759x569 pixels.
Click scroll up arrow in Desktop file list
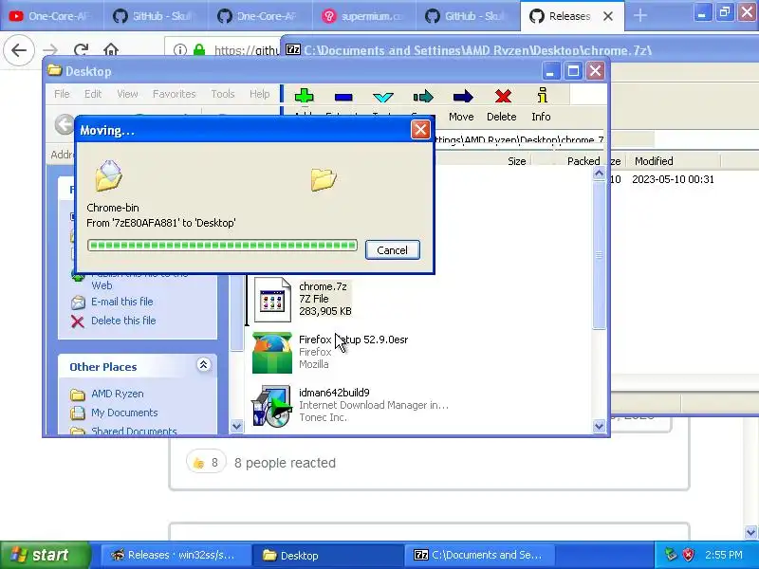599,174
